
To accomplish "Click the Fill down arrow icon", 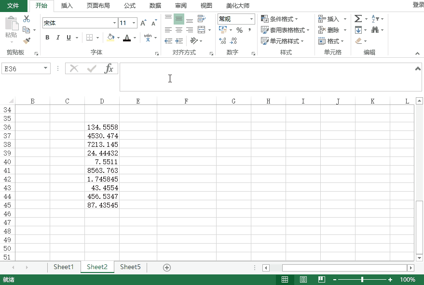I will (358, 30).
